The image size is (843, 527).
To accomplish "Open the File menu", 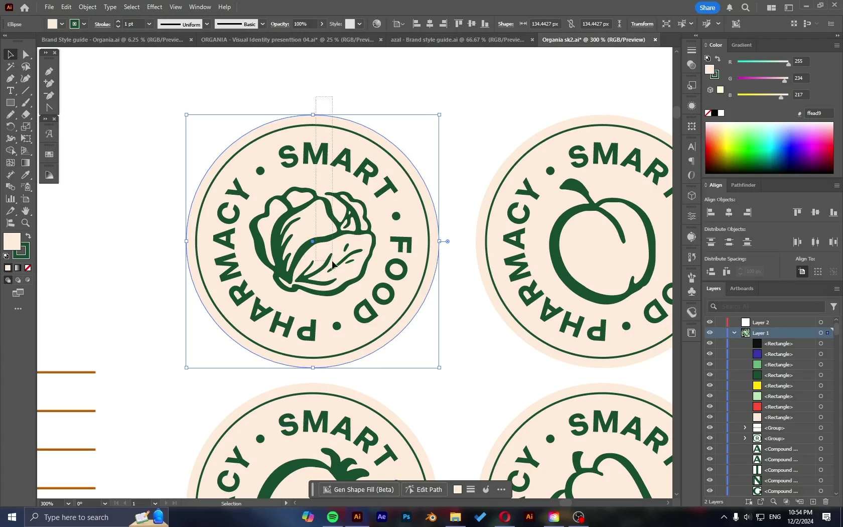I will coord(49,7).
